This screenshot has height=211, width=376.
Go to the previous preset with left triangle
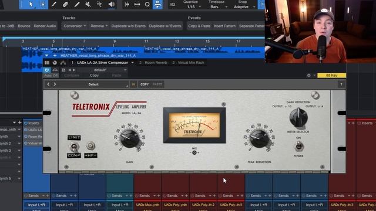69,70
